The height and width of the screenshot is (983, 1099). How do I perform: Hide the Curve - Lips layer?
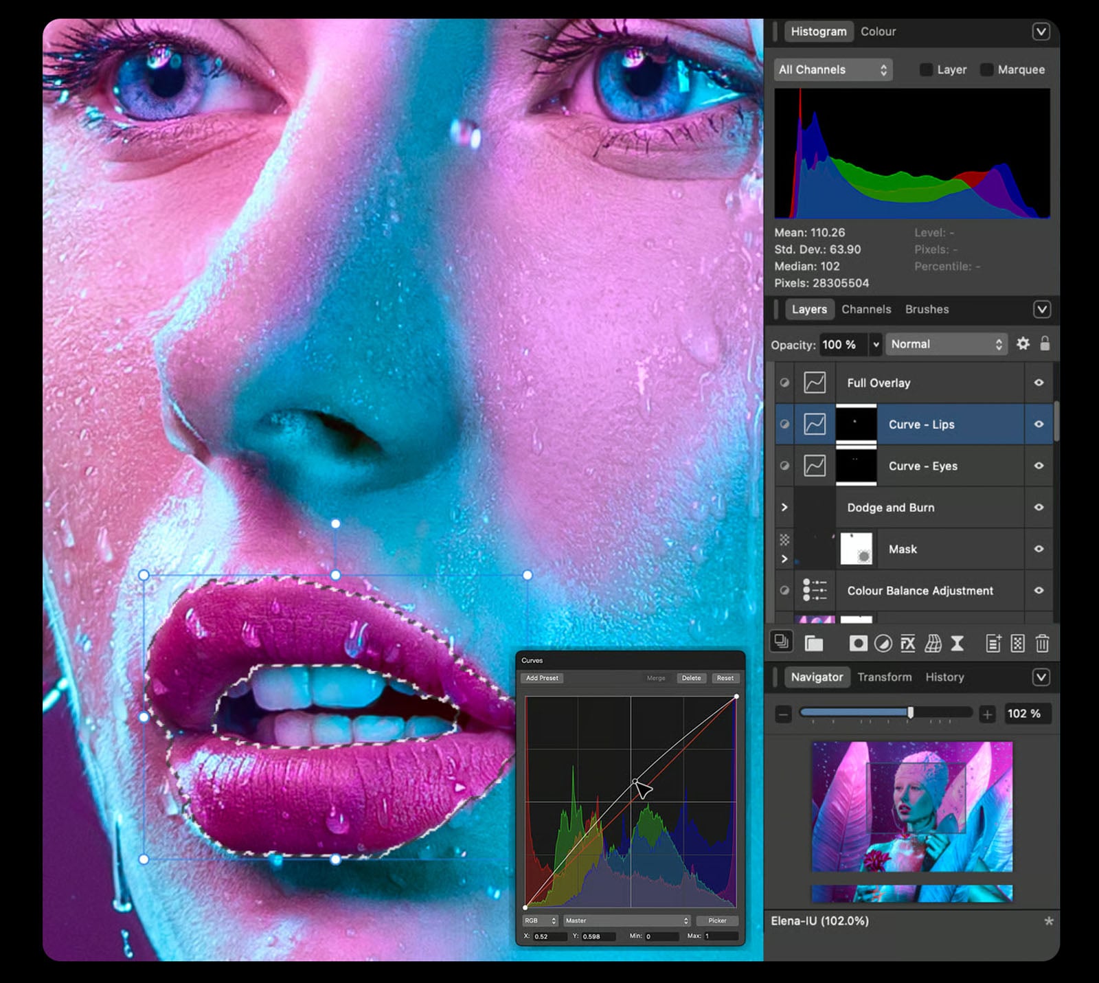tap(1039, 425)
